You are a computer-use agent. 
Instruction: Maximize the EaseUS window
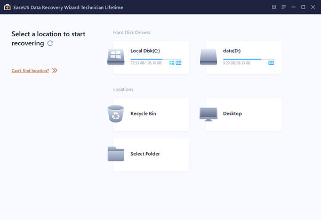click(303, 7)
